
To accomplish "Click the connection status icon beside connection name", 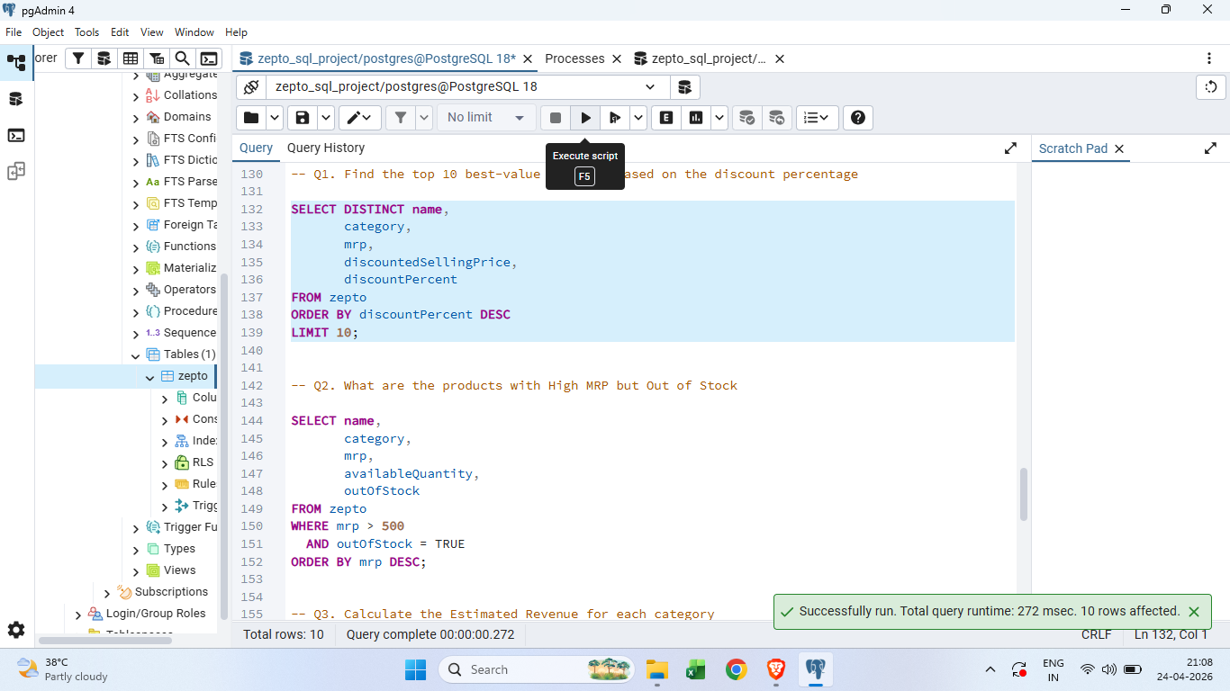I will tap(251, 87).
